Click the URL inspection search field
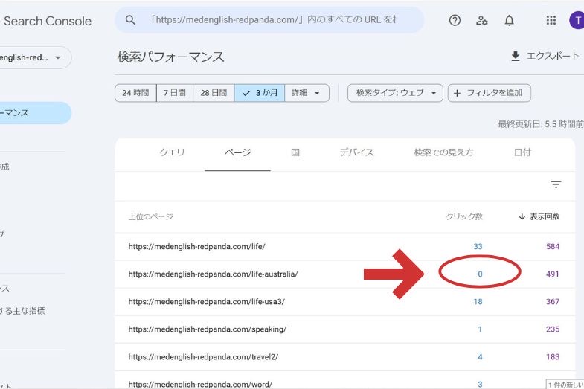 pyautogui.click(x=269, y=20)
